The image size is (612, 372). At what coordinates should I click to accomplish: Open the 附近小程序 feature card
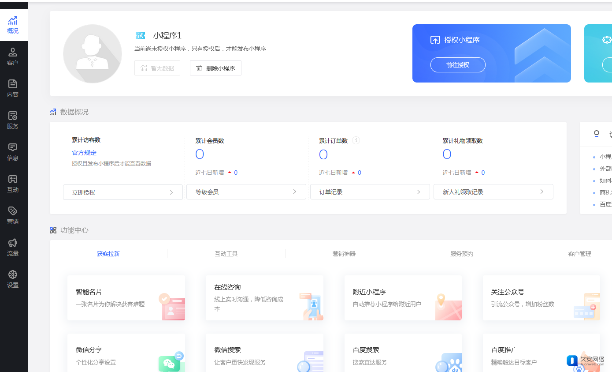click(403, 298)
